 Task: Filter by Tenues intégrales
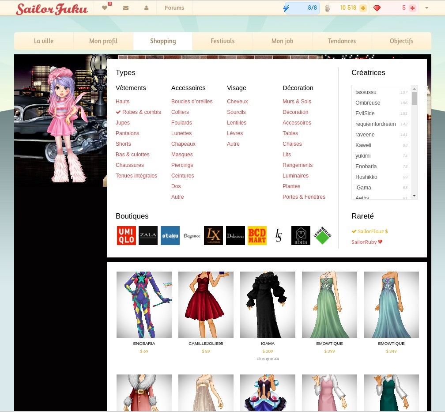(x=136, y=175)
